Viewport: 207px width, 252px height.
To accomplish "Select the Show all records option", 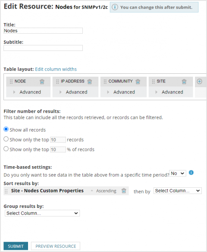I will [x=6, y=129].
